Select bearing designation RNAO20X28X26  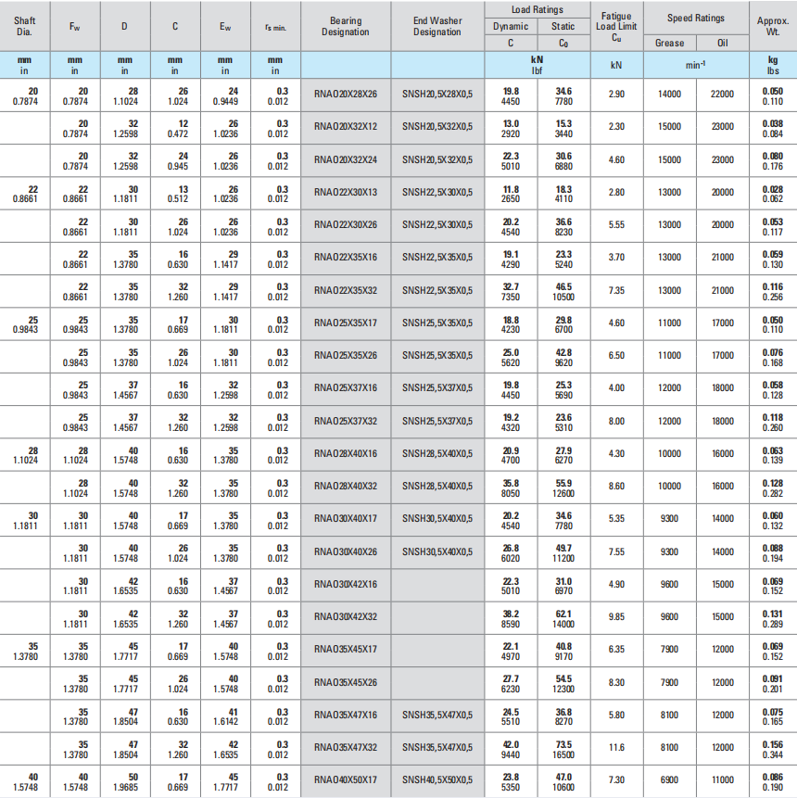pyautogui.click(x=346, y=94)
